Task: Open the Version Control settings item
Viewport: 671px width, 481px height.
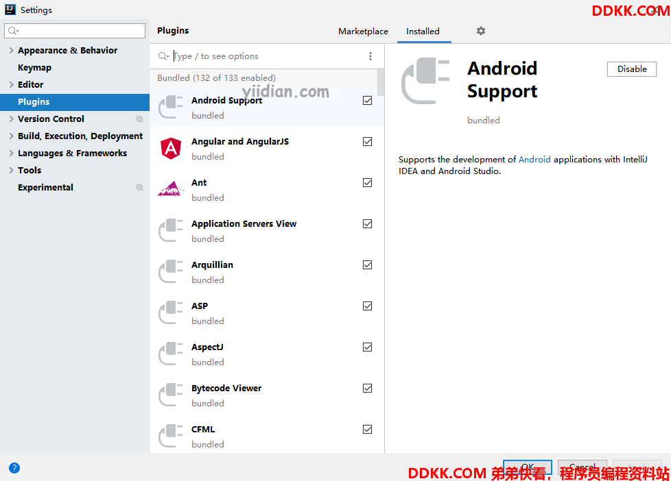Action: pyautogui.click(x=51, y=119)
